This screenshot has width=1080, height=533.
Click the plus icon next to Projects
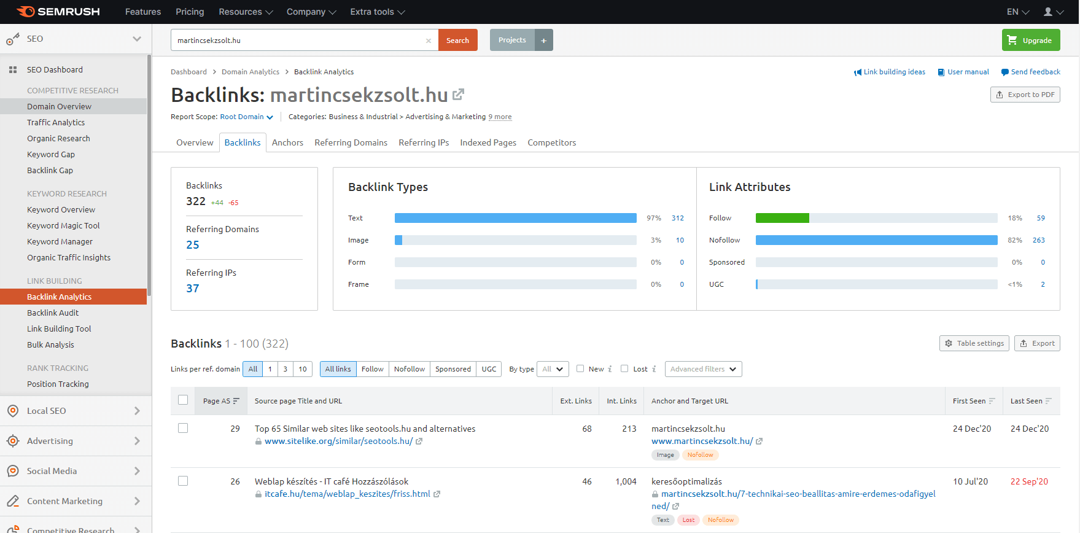pos(544,40)
